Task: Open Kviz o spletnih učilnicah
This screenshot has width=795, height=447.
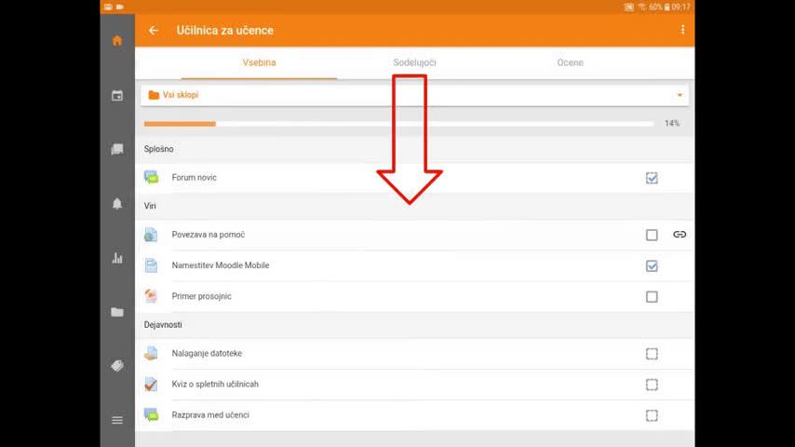Action: coord(215,385)
